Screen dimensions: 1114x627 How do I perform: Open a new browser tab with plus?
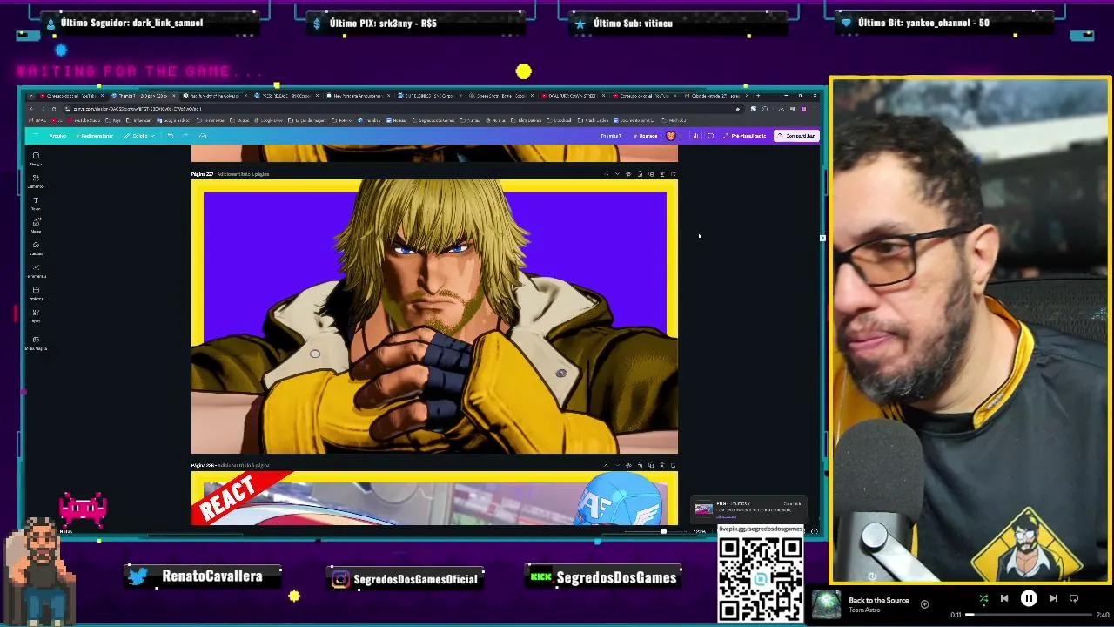pos(758,96)
